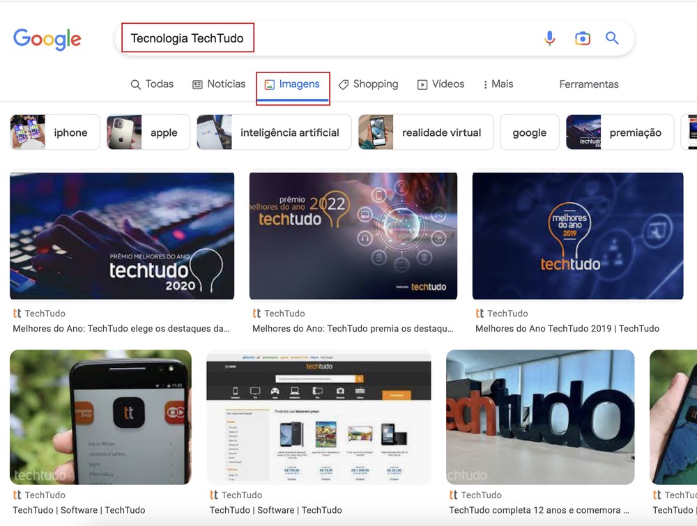Open Google Lens camera search
697x526 pixels.
583,38
